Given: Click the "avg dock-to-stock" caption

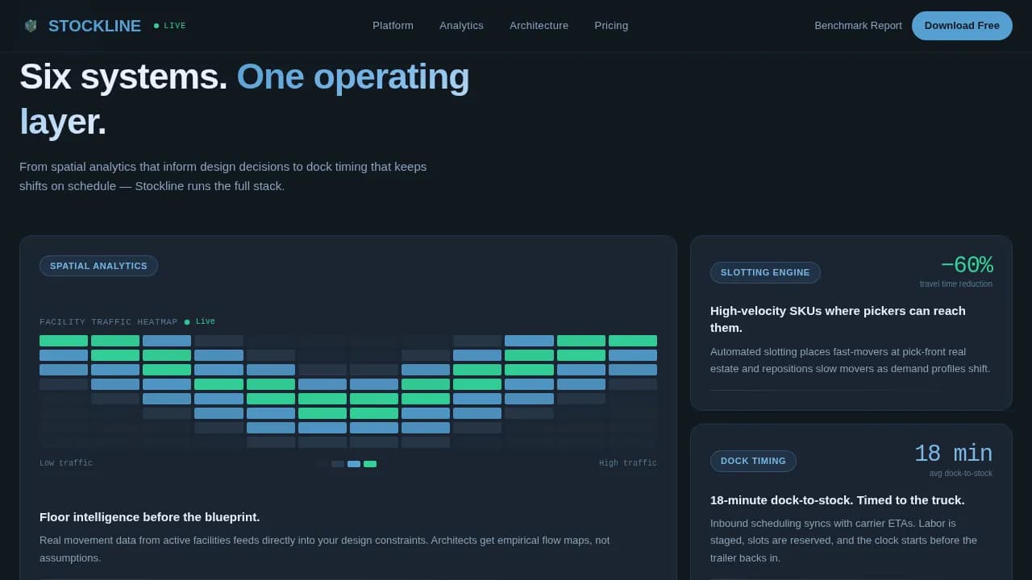Looking at the screenshot, I should pos(961,473).
